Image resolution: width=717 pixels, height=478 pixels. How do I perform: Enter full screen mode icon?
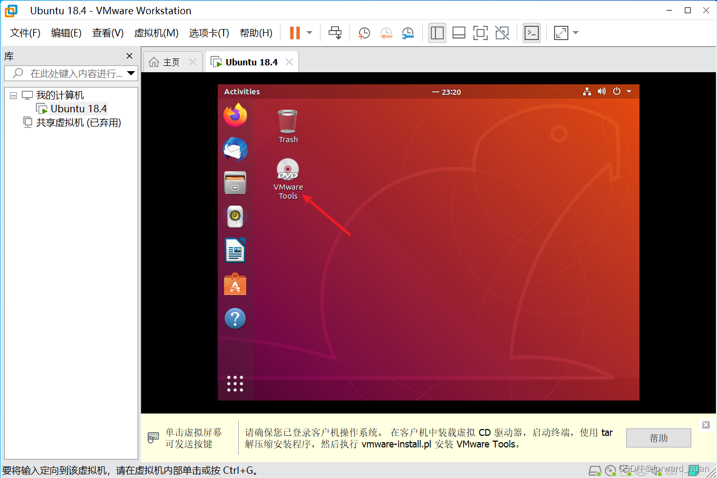pos(480,33)
